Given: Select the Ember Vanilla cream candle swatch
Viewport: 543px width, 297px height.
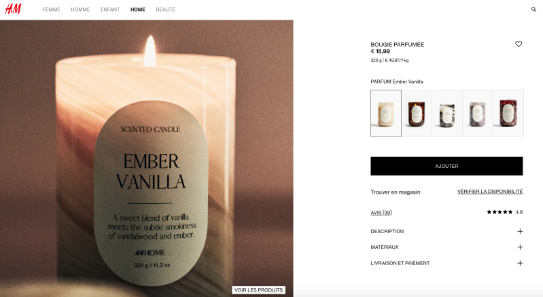Looking at the screenshot, I should [386, 113].
